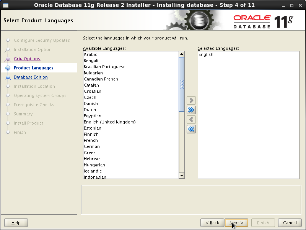Select Bulgarian in the list

point(131,73)
